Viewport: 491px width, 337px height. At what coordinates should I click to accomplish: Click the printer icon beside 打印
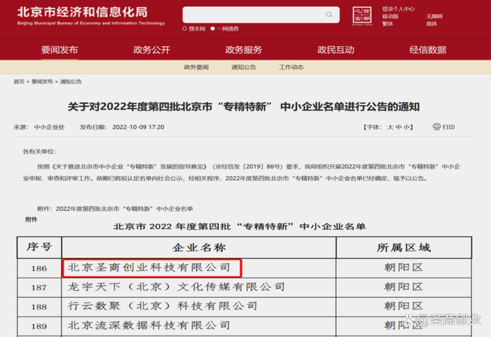click(437, 126)
